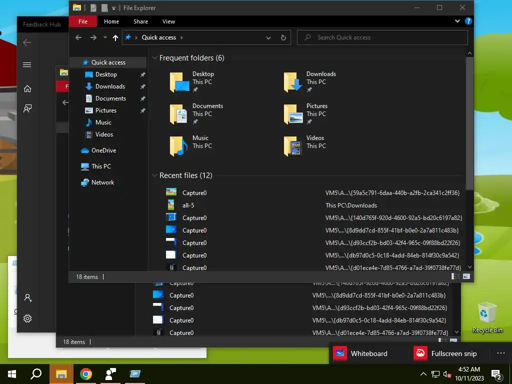Open Feedback Hub settings gear
The width and height of the screenshot is (512, 384).
coord(27,318)
